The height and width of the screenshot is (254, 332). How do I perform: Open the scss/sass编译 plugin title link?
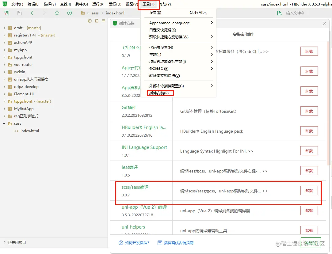tap(135, 187)
